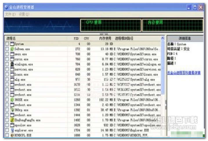Select the alg.exe process name
Viewport: 208px width, 141px height.
(20, 80)
